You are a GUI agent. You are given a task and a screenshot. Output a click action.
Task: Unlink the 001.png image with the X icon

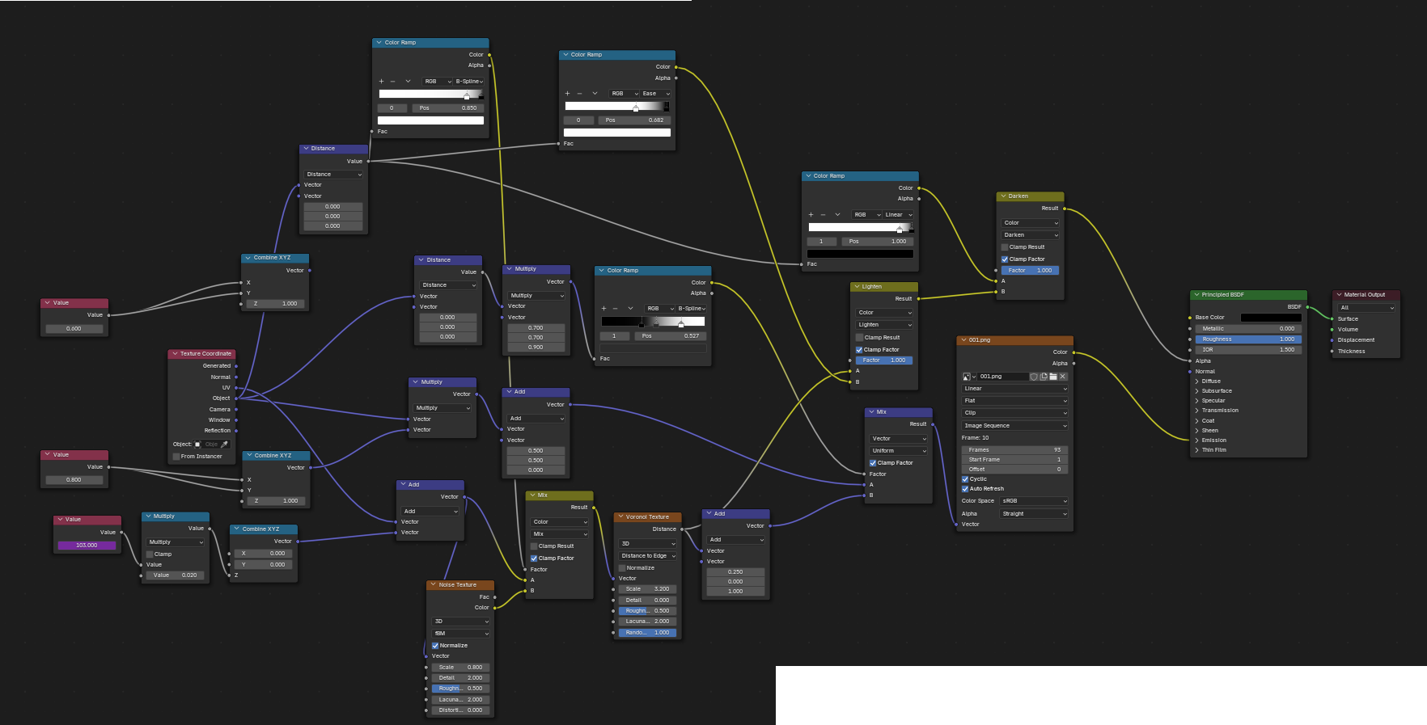point(1063,377)
